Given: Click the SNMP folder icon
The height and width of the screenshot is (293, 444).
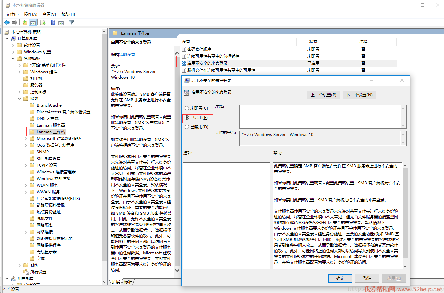Looking at the screenshot, I should [32, 152].
